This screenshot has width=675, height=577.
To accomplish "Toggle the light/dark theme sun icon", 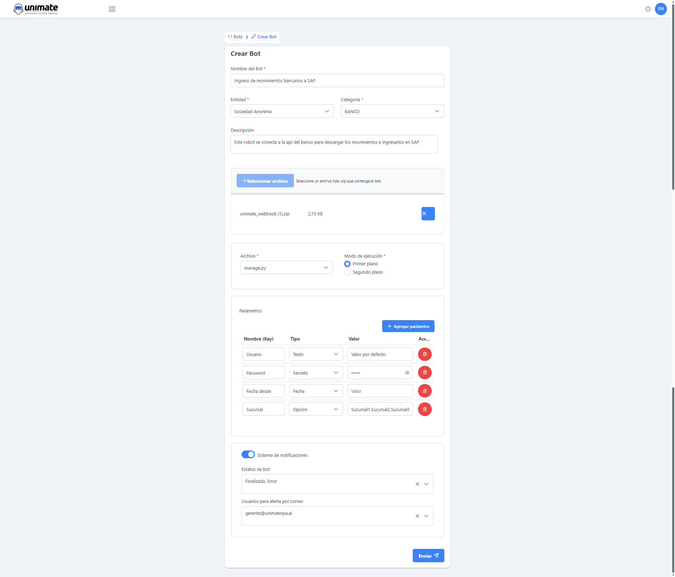I will point(648,9).
